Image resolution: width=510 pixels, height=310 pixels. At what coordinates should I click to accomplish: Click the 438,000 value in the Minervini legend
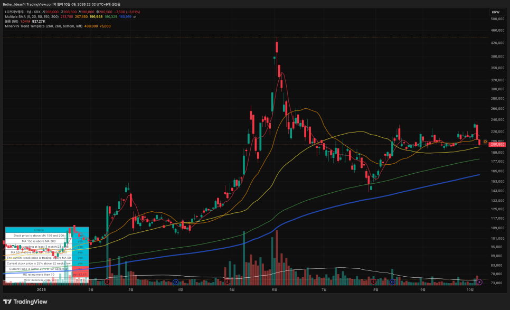point(91,26)
